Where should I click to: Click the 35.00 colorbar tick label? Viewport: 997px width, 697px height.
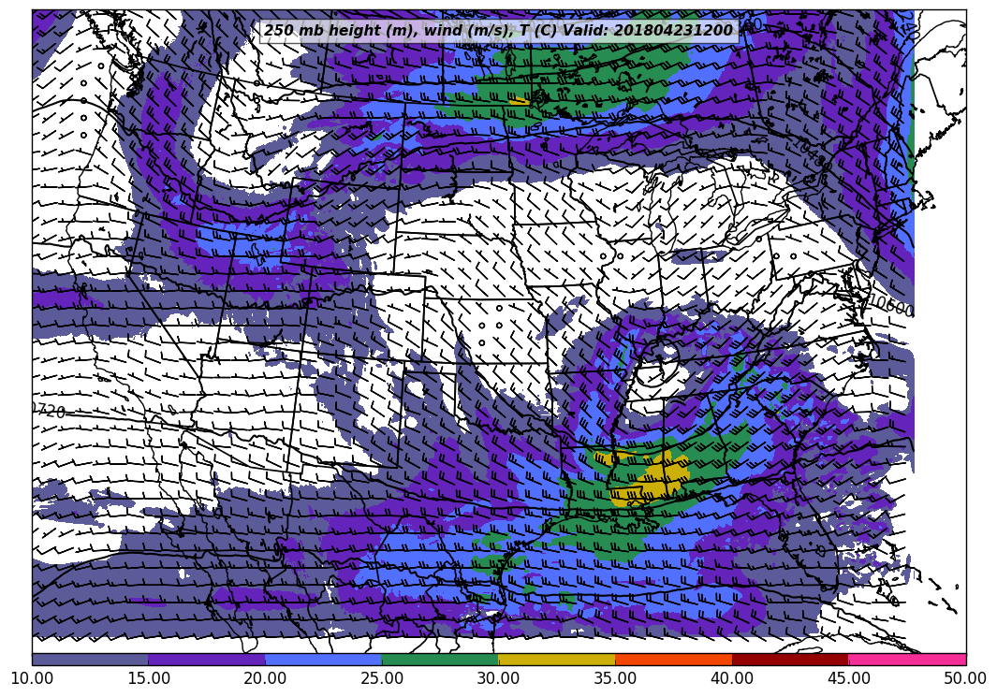click(x=615, y=678)
